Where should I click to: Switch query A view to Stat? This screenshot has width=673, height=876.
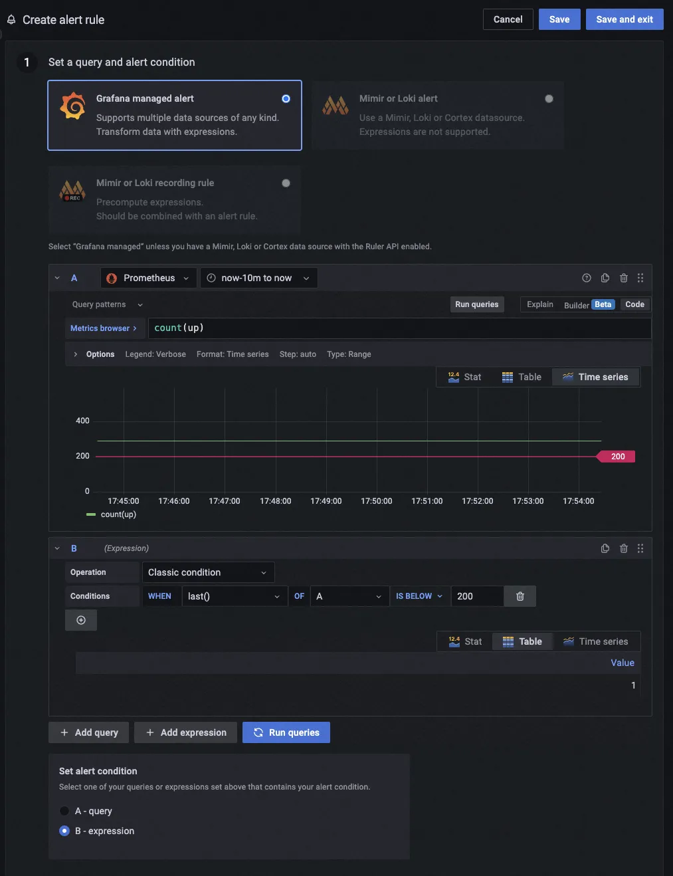(x=464, y=377)
